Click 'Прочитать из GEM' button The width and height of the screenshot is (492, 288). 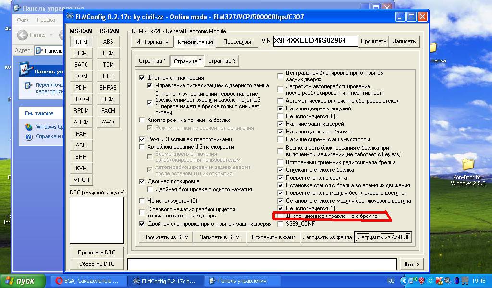click(x=166, y=237)
